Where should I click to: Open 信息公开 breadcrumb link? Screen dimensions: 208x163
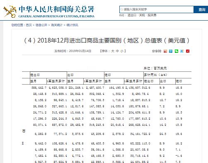pyautogui.click(x=41, y=25)
